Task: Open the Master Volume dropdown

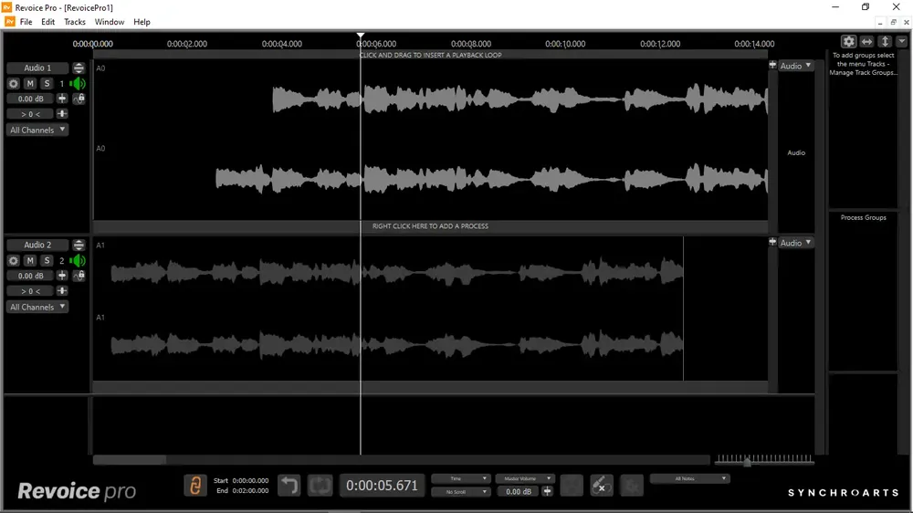Action: 525,478
